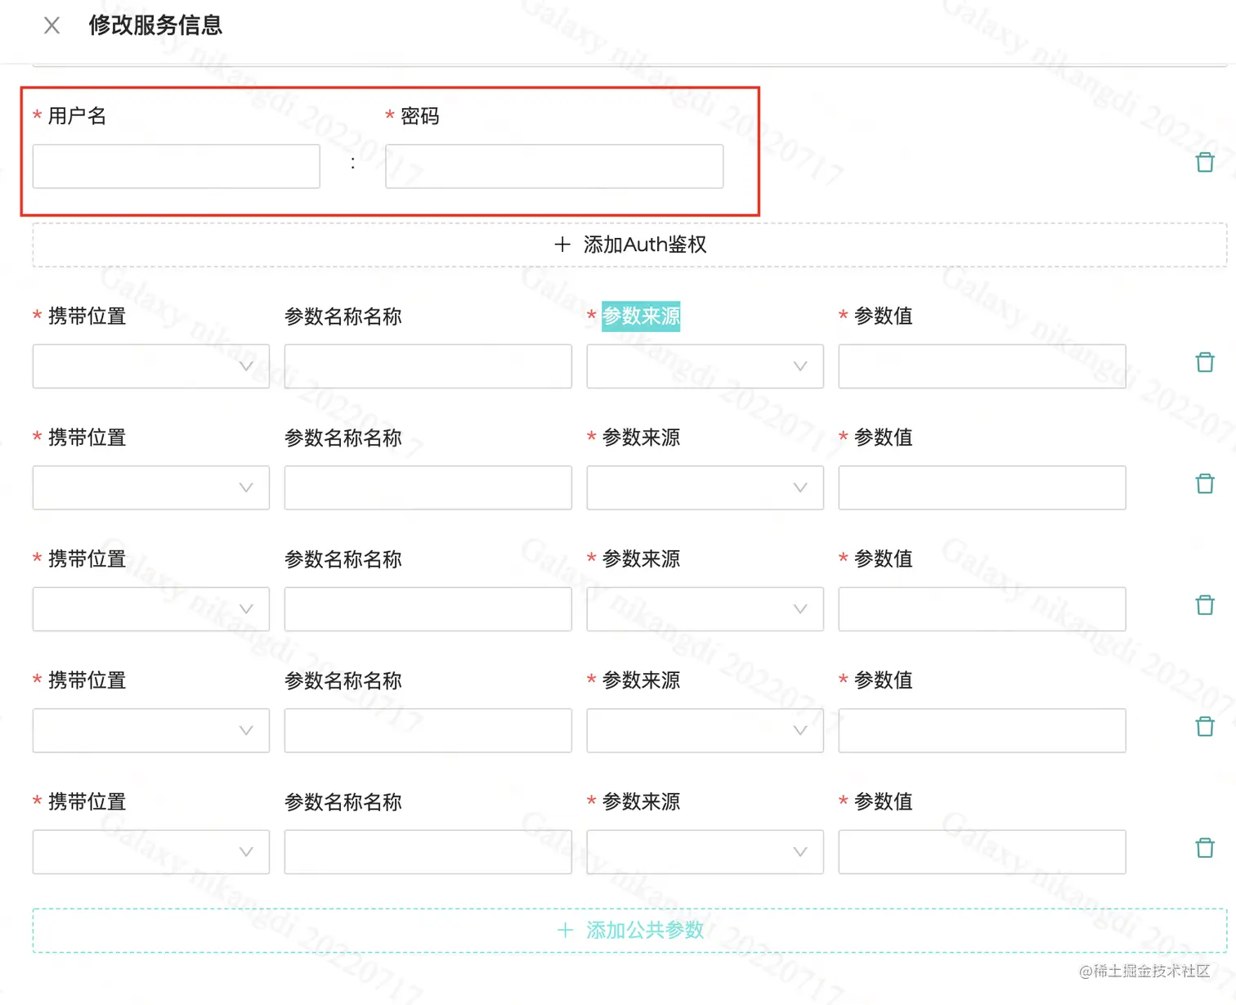Click 参数名称名称 input in the fourth parameter row
Screen dimensions: 1236x1005
coord(428,730)
